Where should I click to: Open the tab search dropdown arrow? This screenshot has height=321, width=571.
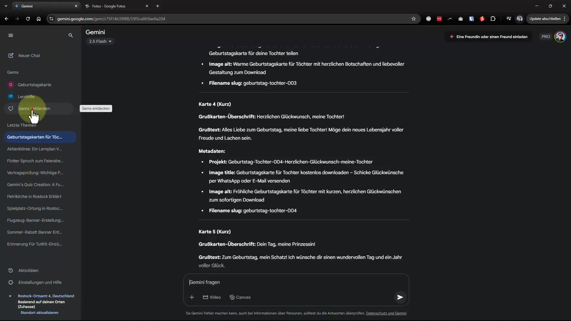pos(6,6)
